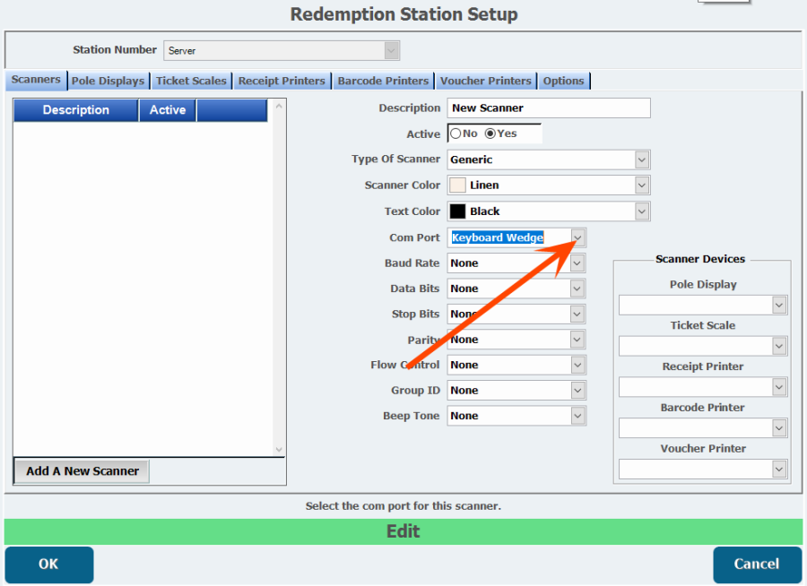
Task: Click the Description text field
Action: (549, 108)
